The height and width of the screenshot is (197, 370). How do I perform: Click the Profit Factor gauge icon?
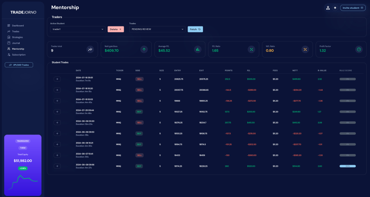(x=359, y=49)
